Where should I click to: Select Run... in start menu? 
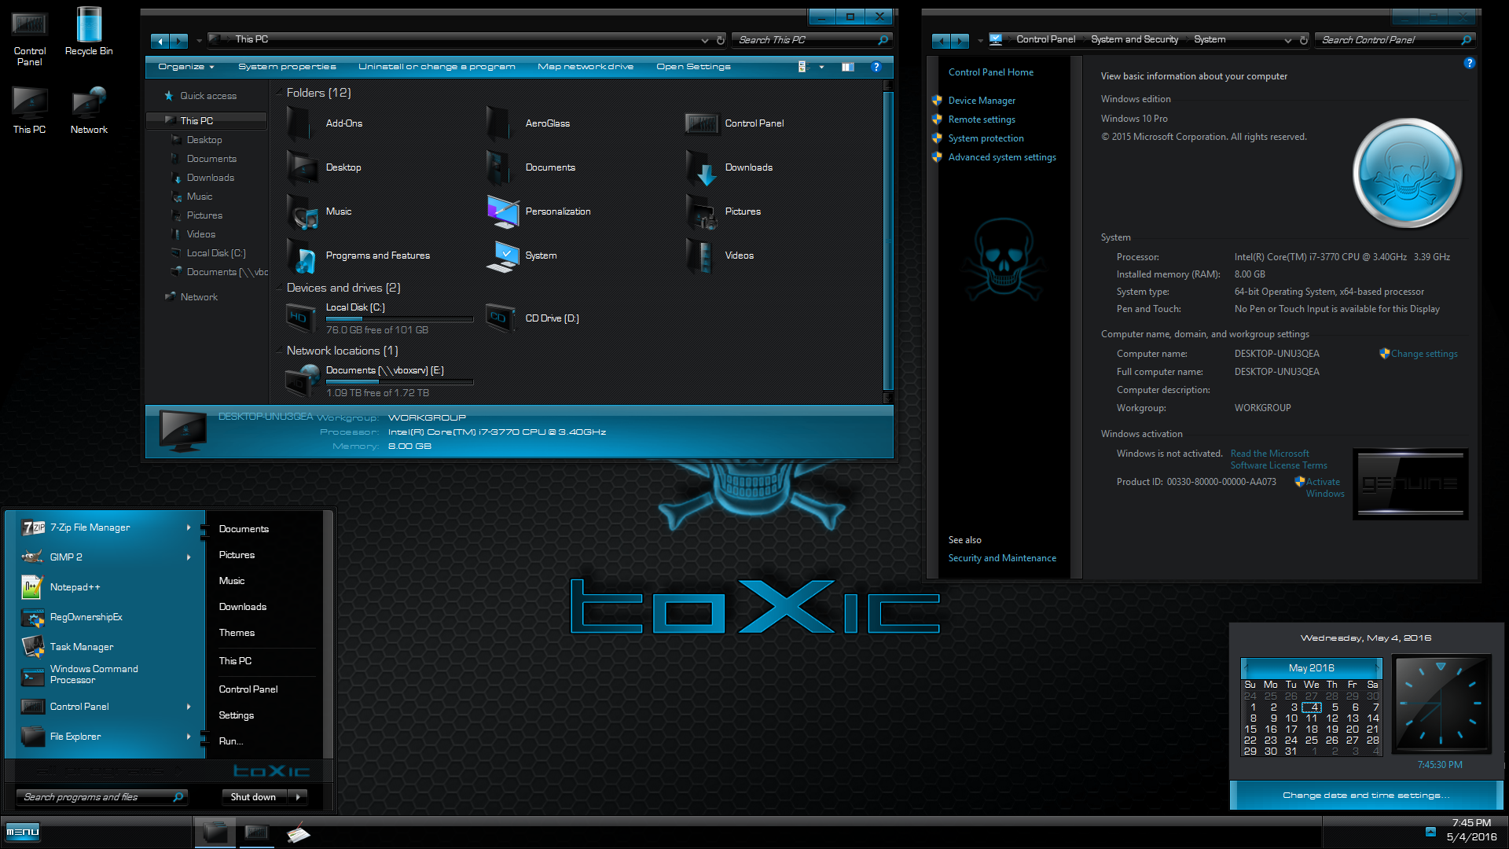point(230,741)
